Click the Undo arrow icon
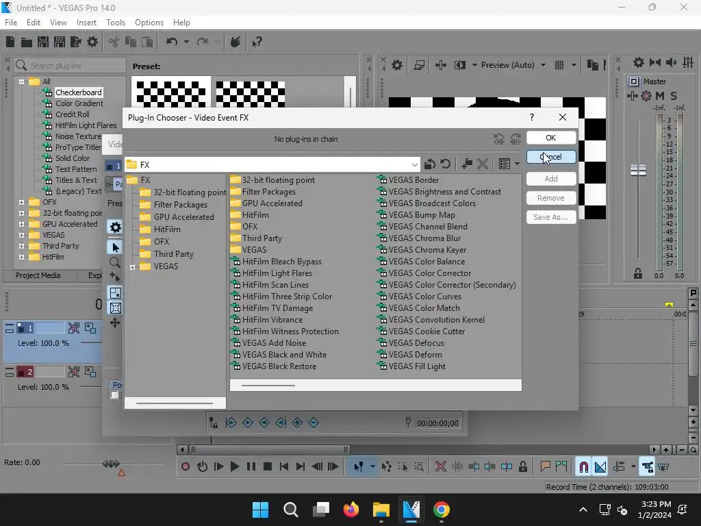The width and height of the screenshot is (701, 526). [172, 42]
